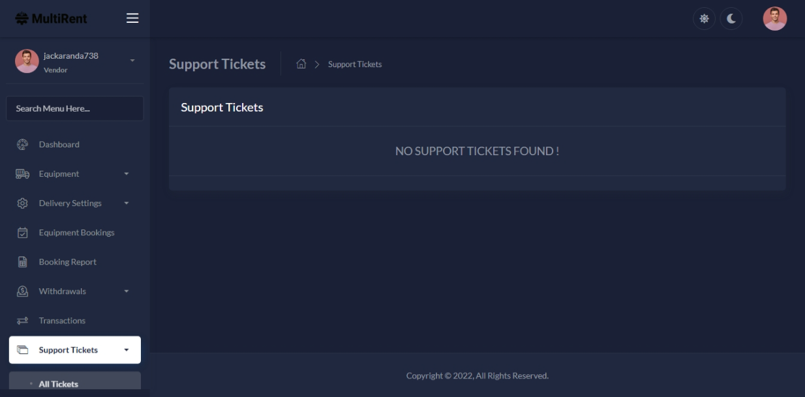
Task: Click the home breadcrumb icon
Action: click(301, 64)
